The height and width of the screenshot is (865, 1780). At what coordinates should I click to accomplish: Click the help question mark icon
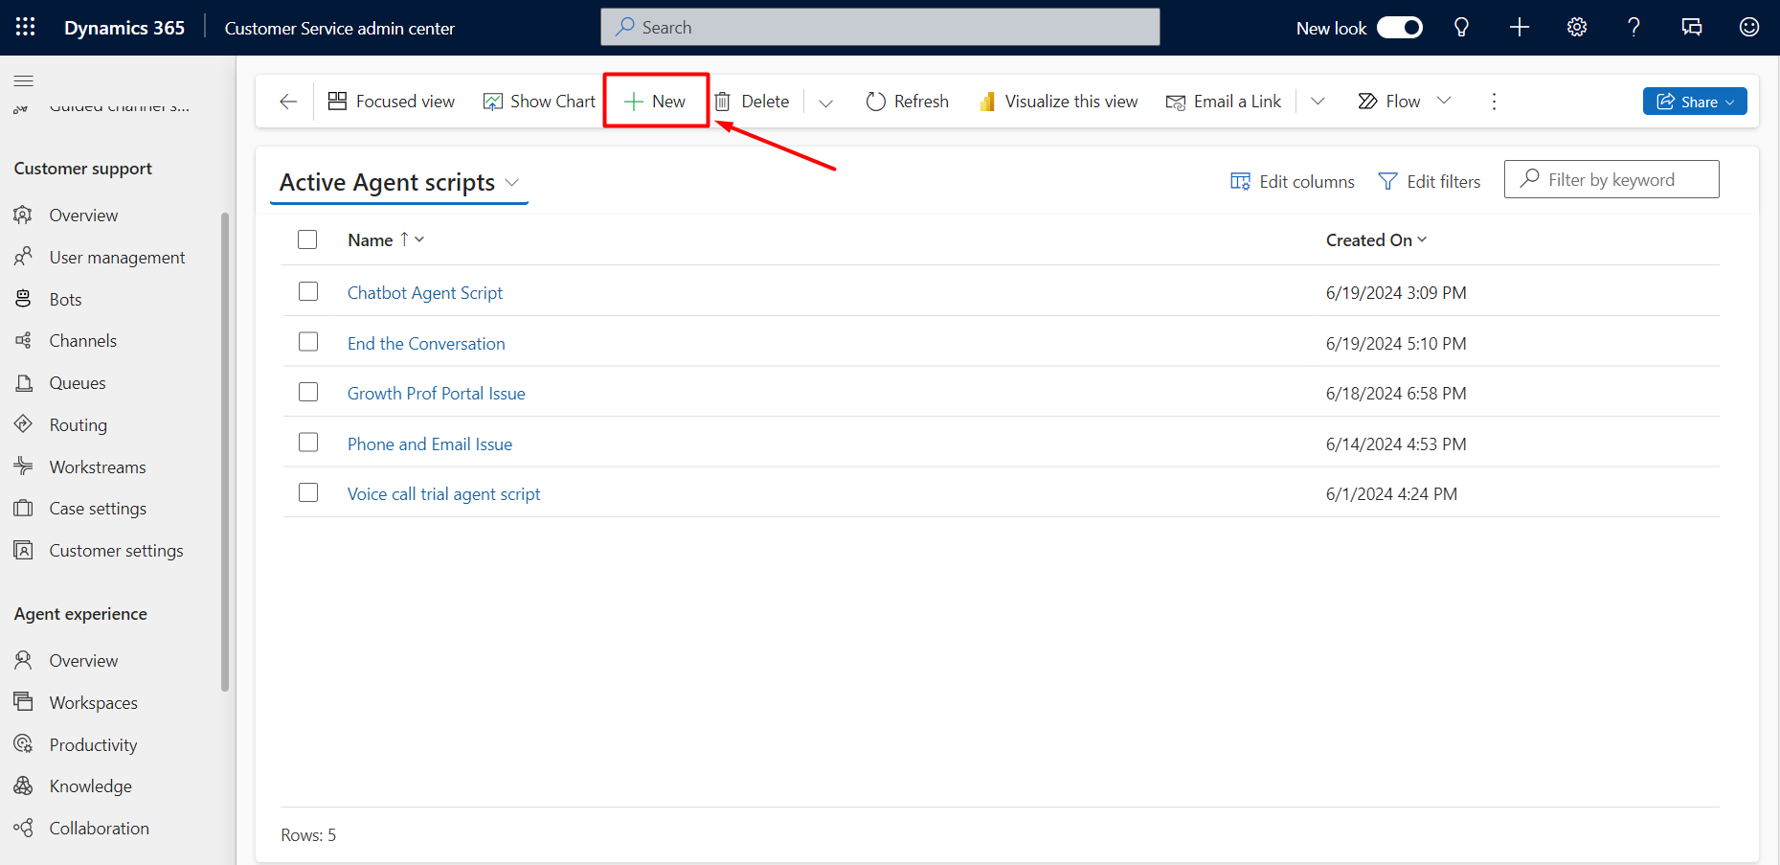coord(1634,27)
